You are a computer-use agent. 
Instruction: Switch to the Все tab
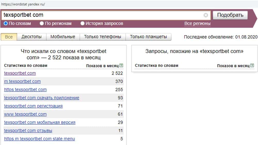click(9, 37)
